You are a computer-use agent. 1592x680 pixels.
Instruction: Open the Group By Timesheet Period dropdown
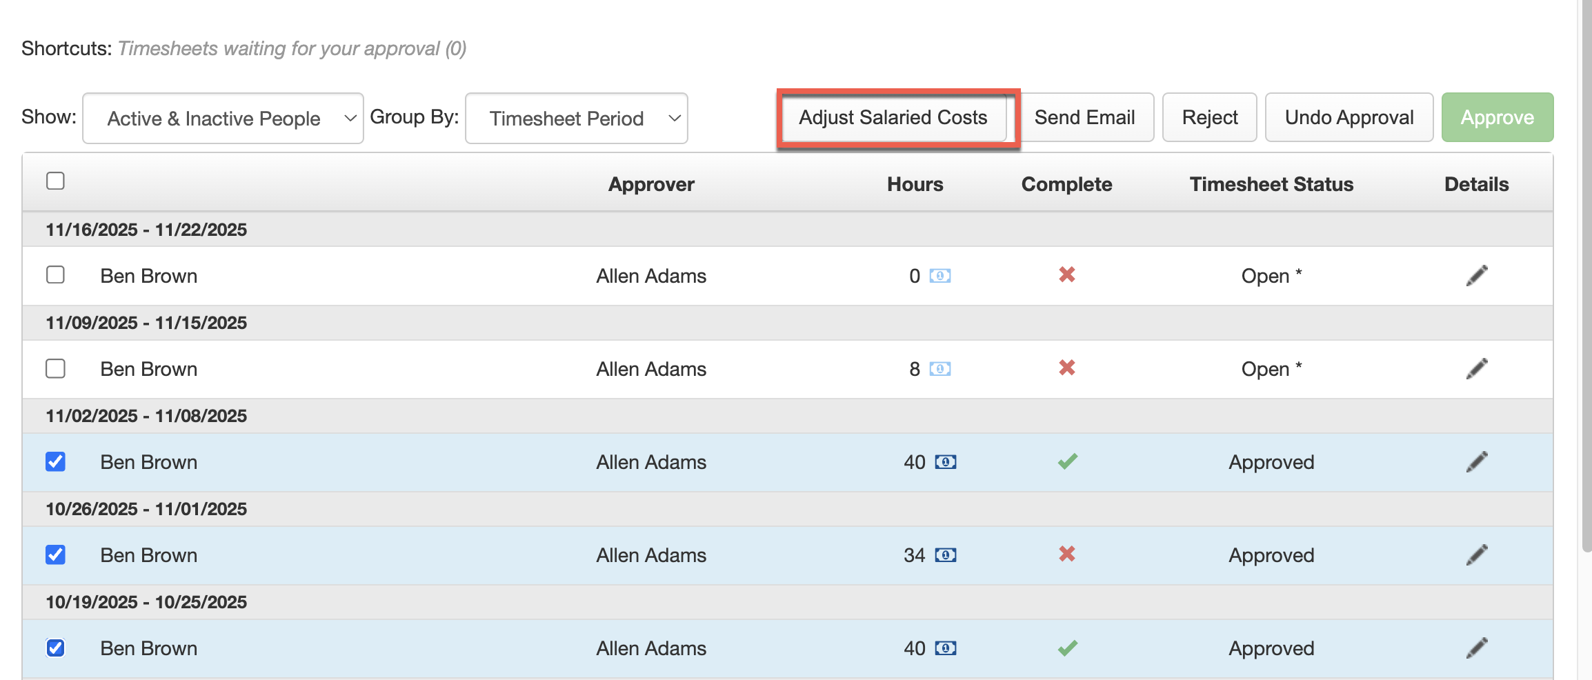577,119
